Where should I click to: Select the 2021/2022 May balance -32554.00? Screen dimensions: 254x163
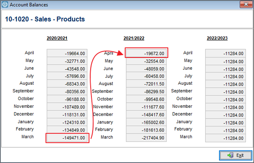146,61
